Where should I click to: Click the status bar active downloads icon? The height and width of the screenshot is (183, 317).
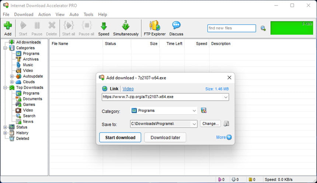pos(220,179)
